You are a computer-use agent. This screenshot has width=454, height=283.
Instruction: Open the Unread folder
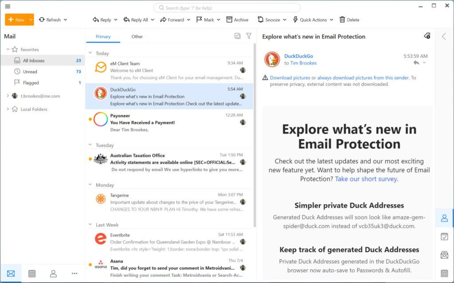tap(43, 71)
